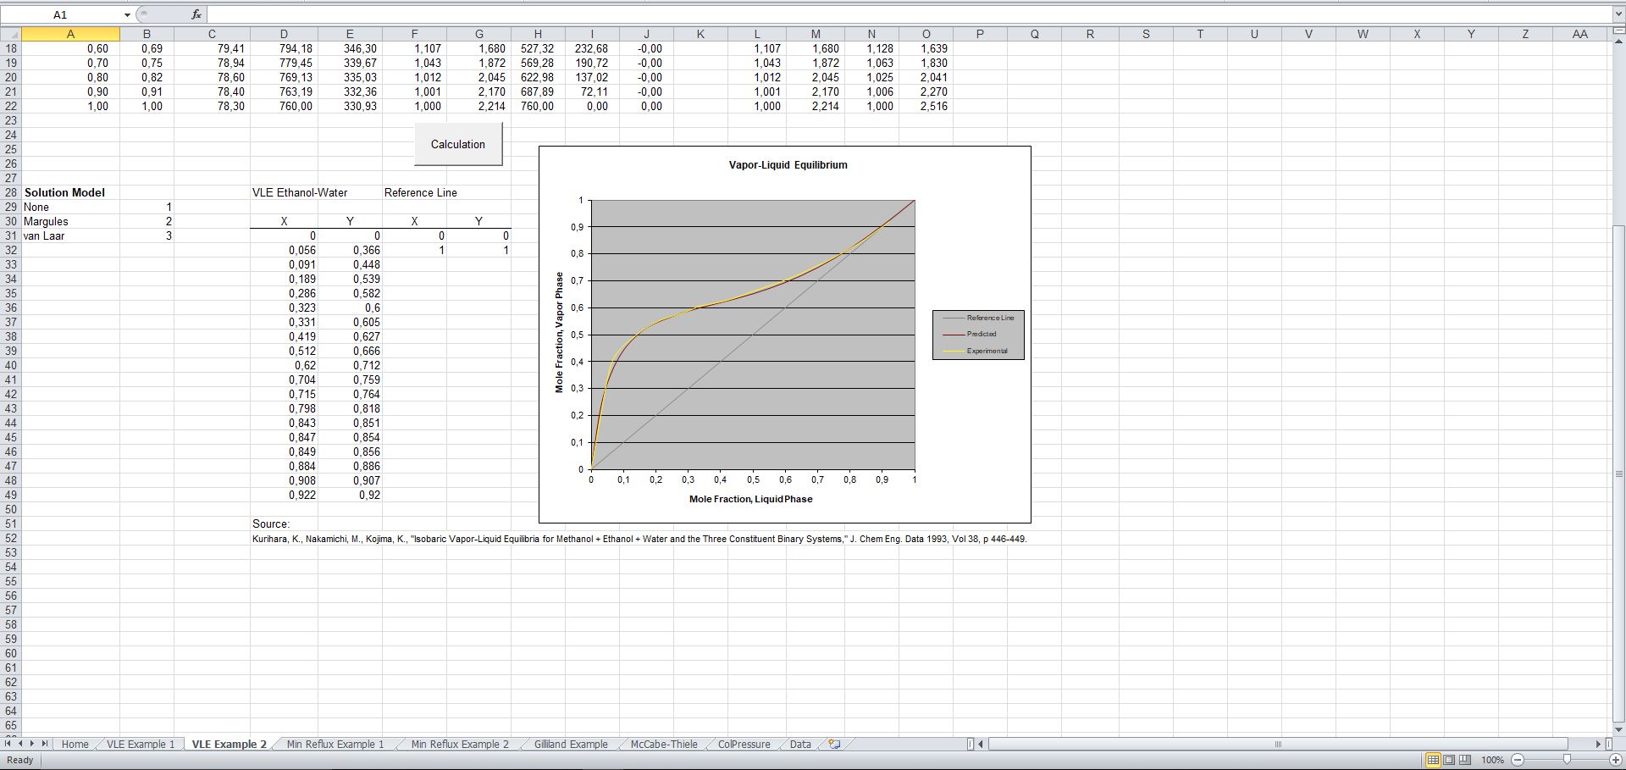Click the zoom in plus button
Image resolution: width=1626 pixels, height=770 pixels.
coord(1616,760)
